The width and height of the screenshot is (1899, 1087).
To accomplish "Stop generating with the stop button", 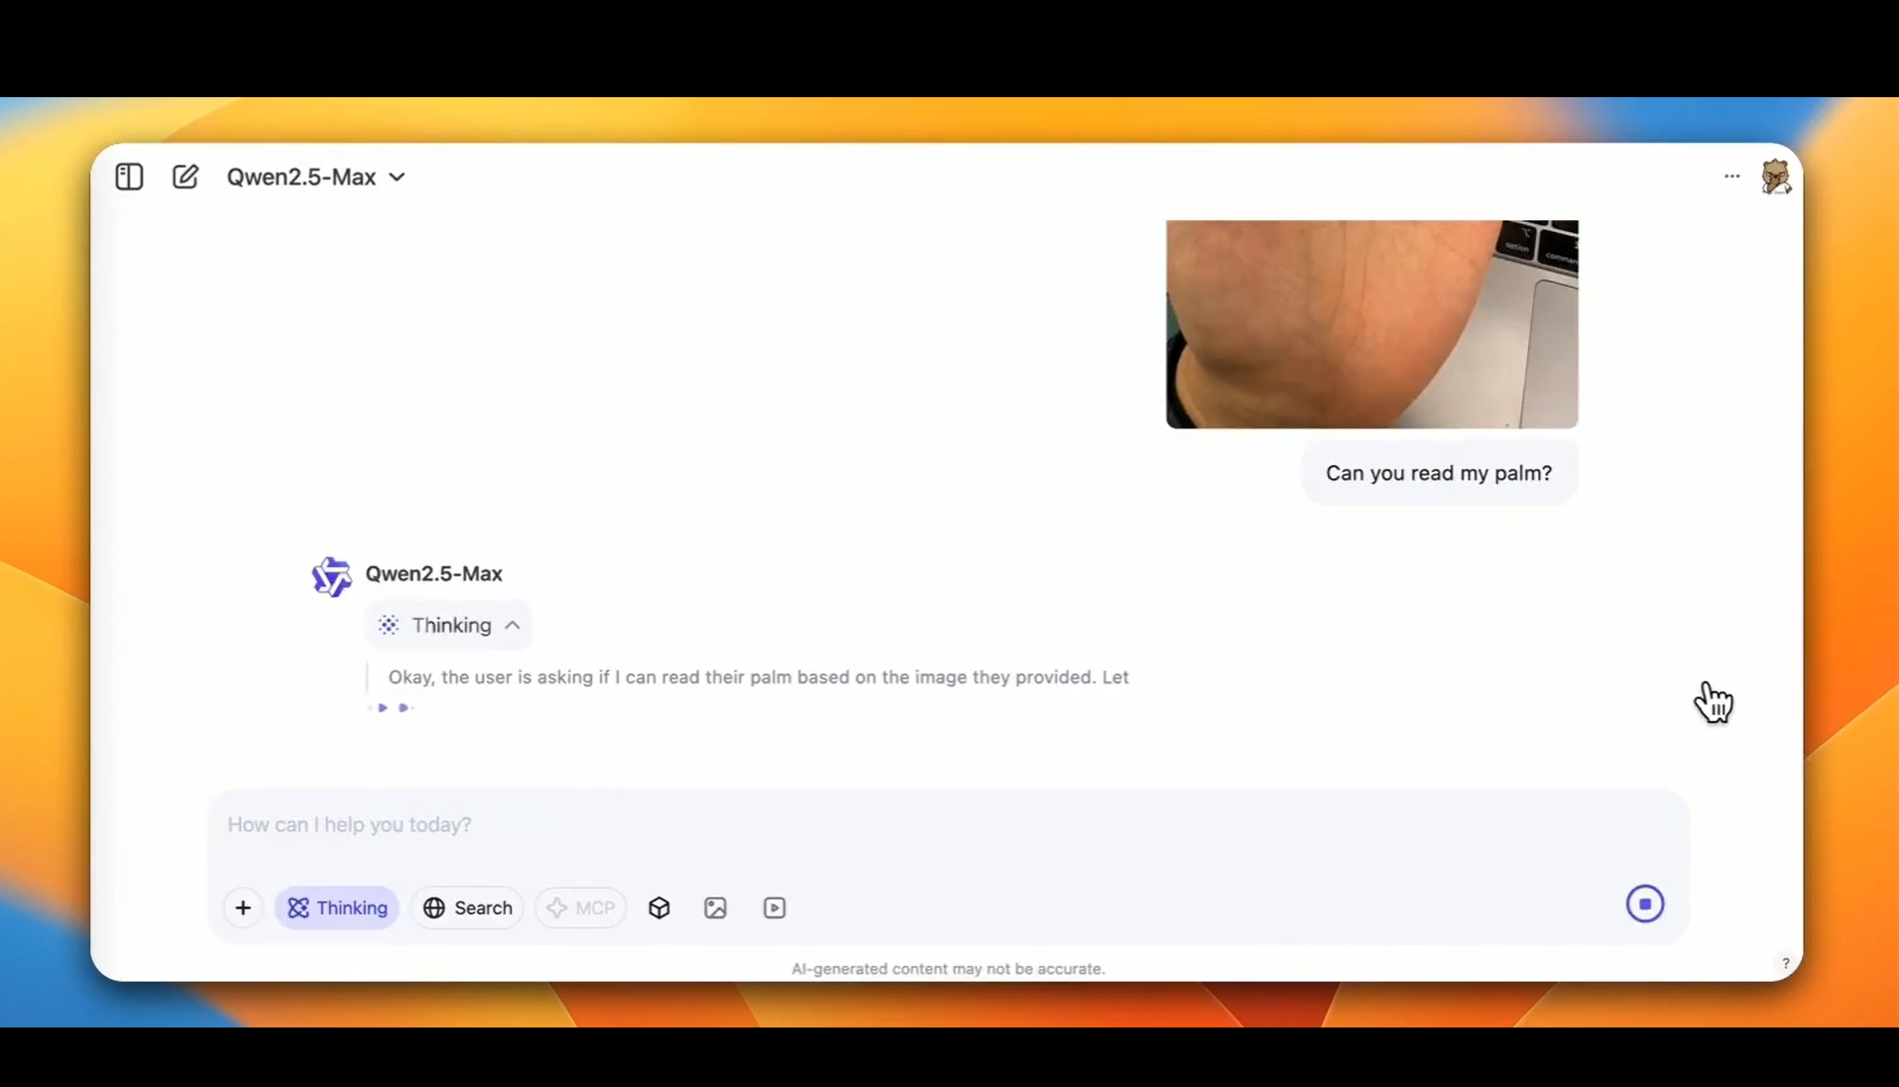I will tap(1644, 904).
